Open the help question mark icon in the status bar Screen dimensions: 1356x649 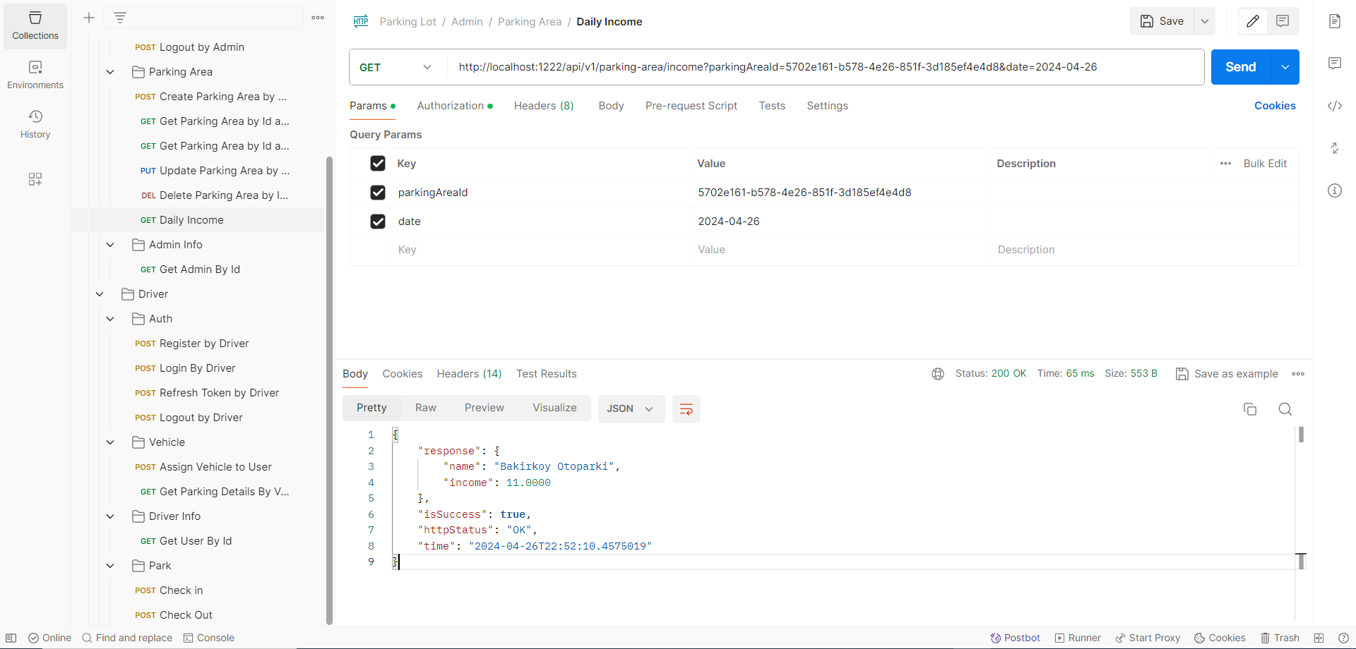click(1343, 638)
